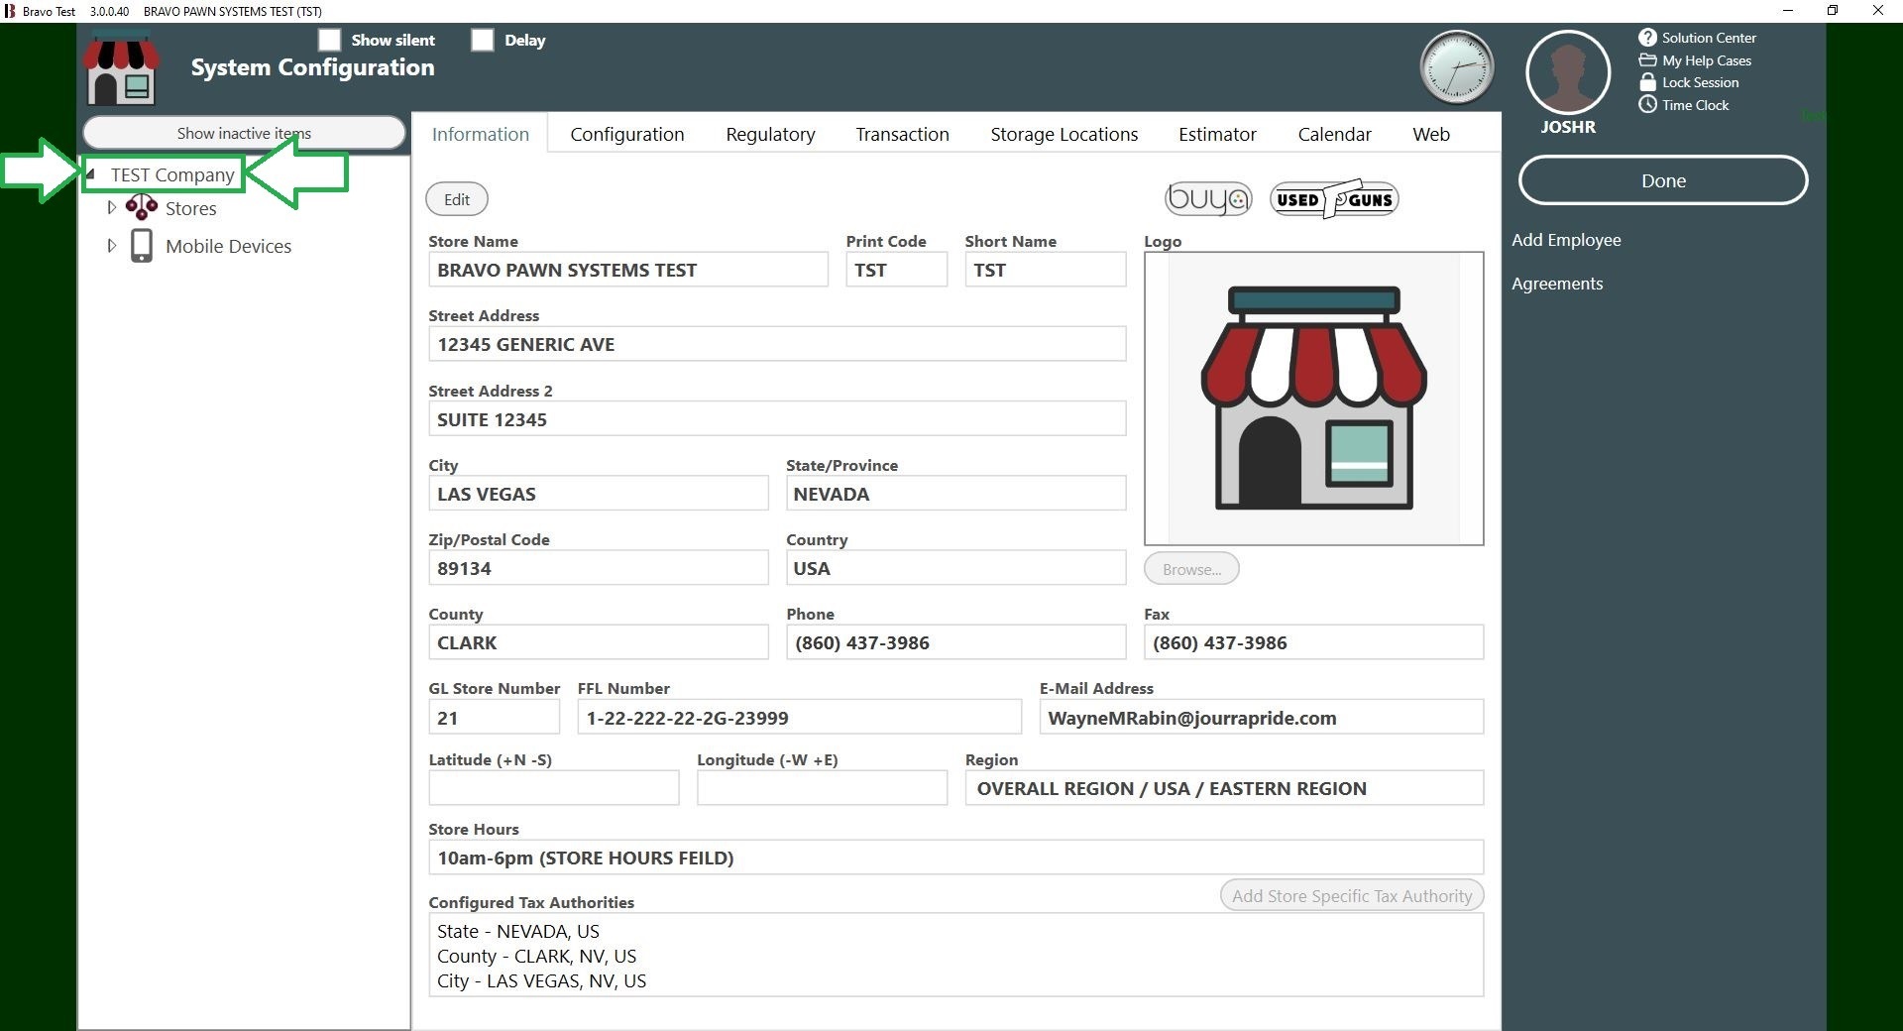The image size is (1903, 1031).
Task: Click the JOSHR user avatar
Action: (1568, 72)
